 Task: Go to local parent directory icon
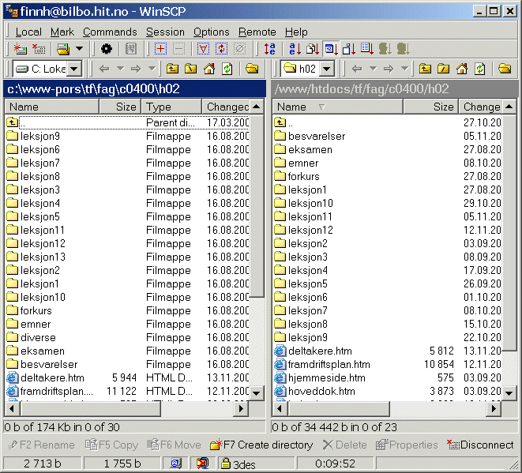(x=172, y=69)
